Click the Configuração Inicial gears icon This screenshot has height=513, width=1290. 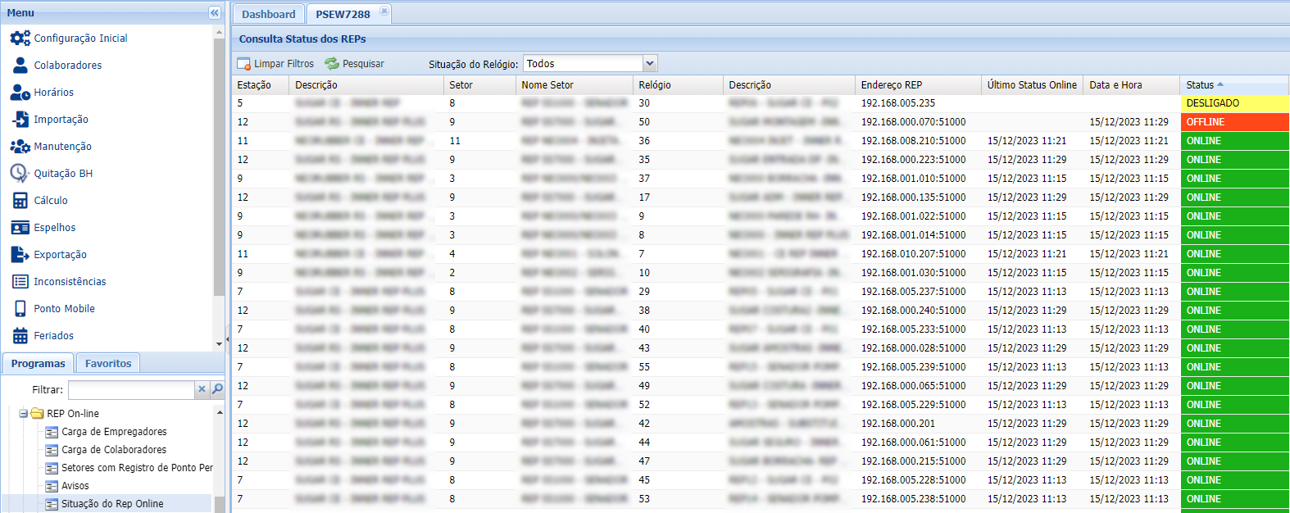[20, 39]
